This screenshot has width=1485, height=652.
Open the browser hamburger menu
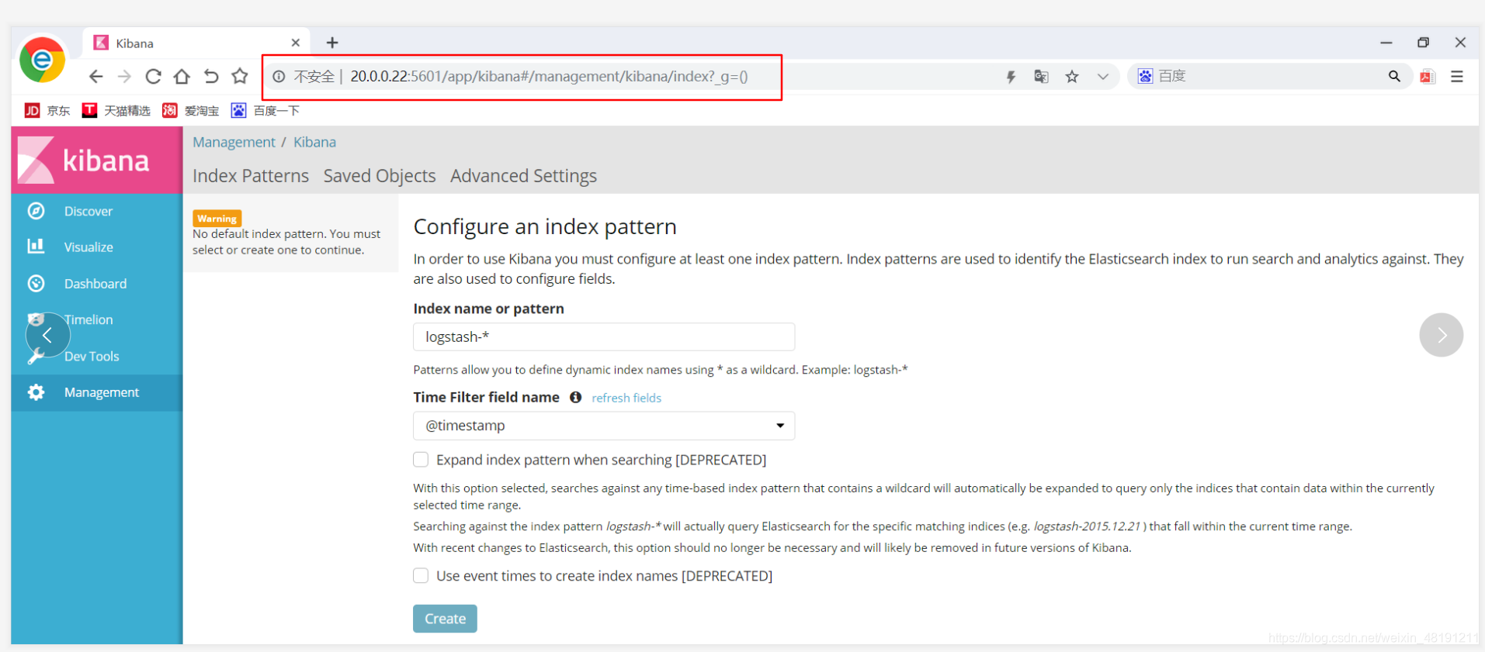click(x=1457, y=76)
